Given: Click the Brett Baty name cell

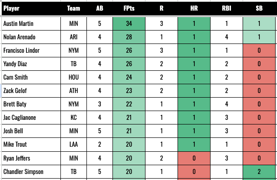Looking at the screenshot, I should (31, 104).
